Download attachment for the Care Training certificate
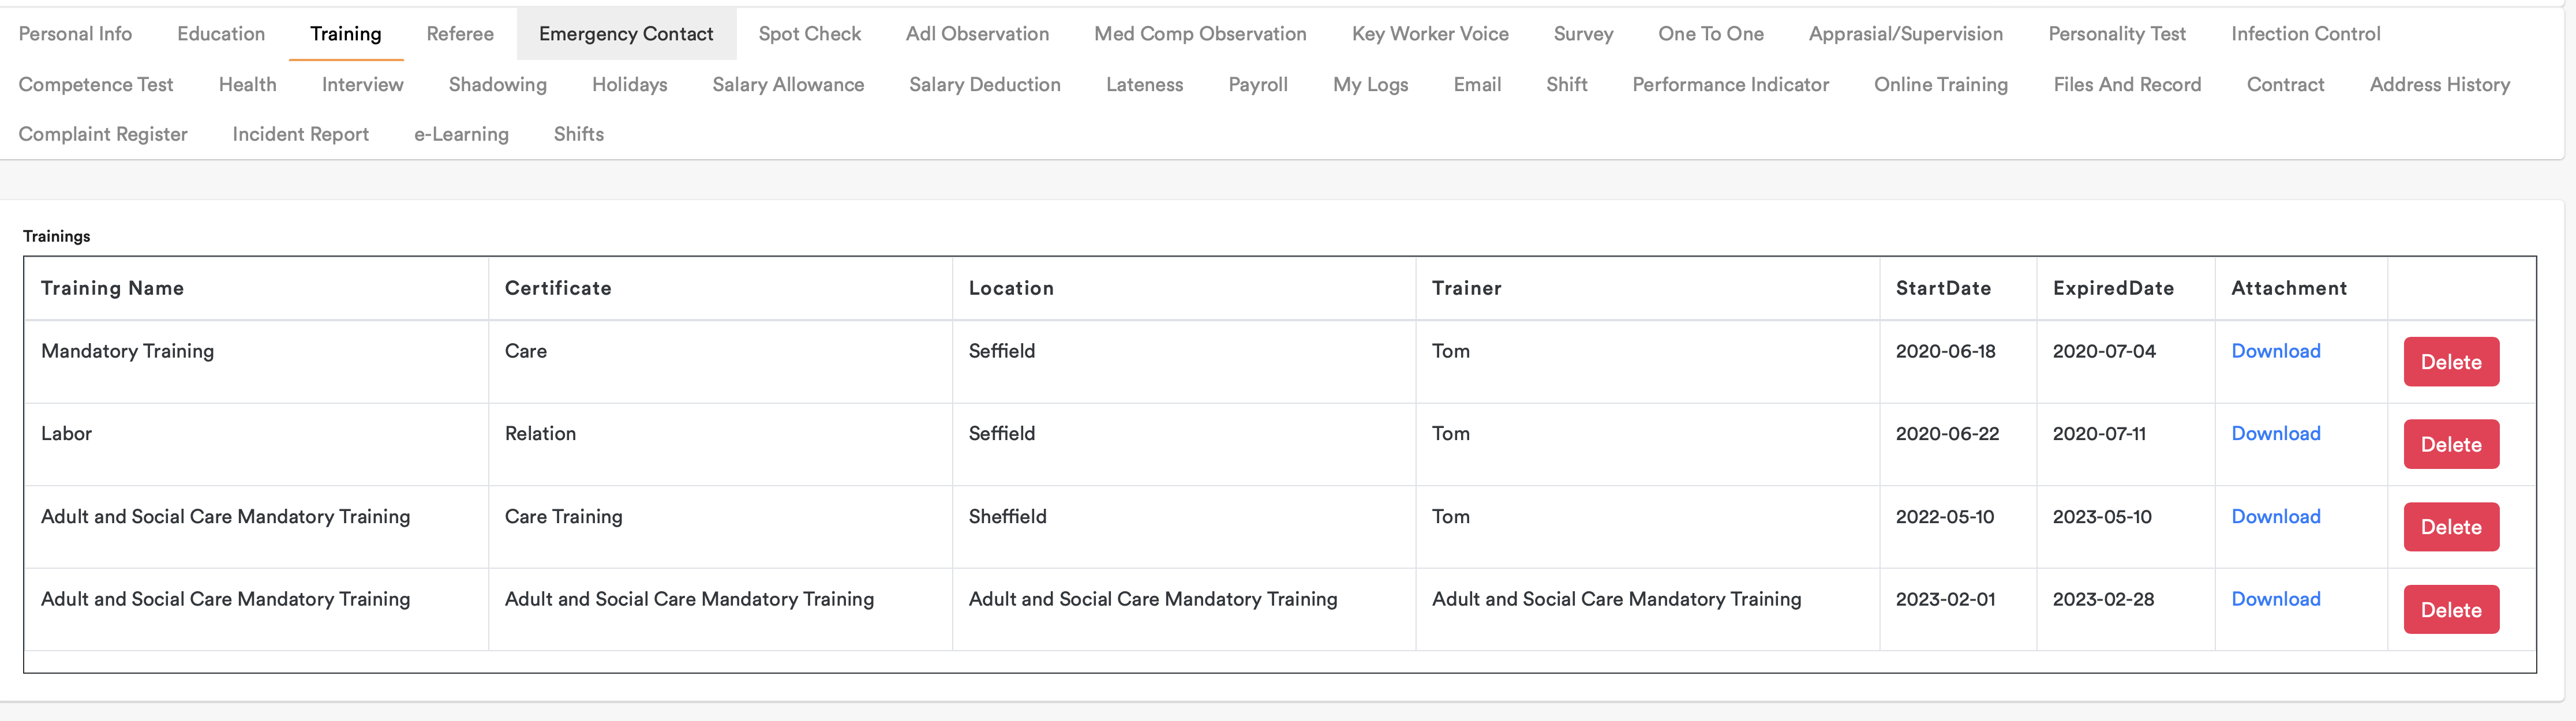 (2275, 517)
